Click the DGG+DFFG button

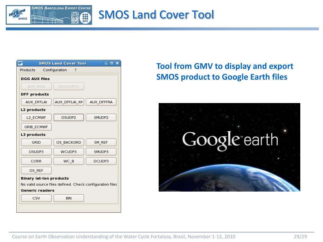(x=68, y=87)
